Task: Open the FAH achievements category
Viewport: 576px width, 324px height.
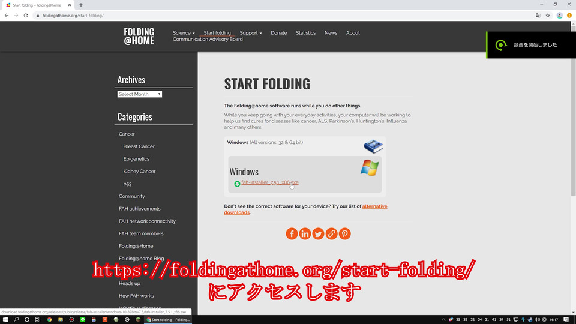Action: (140, 209)
